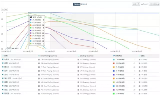The image size is (160, 95).
Task: Click the olive US-所有类别 table swatch
Action: click(x=114, y=82)
